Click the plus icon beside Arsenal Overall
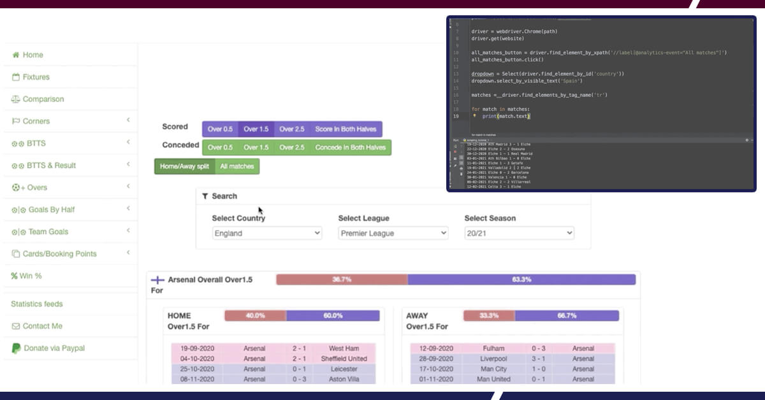Image resolution: width=765 pixels, height=400 pixels. tap(157, 280)
